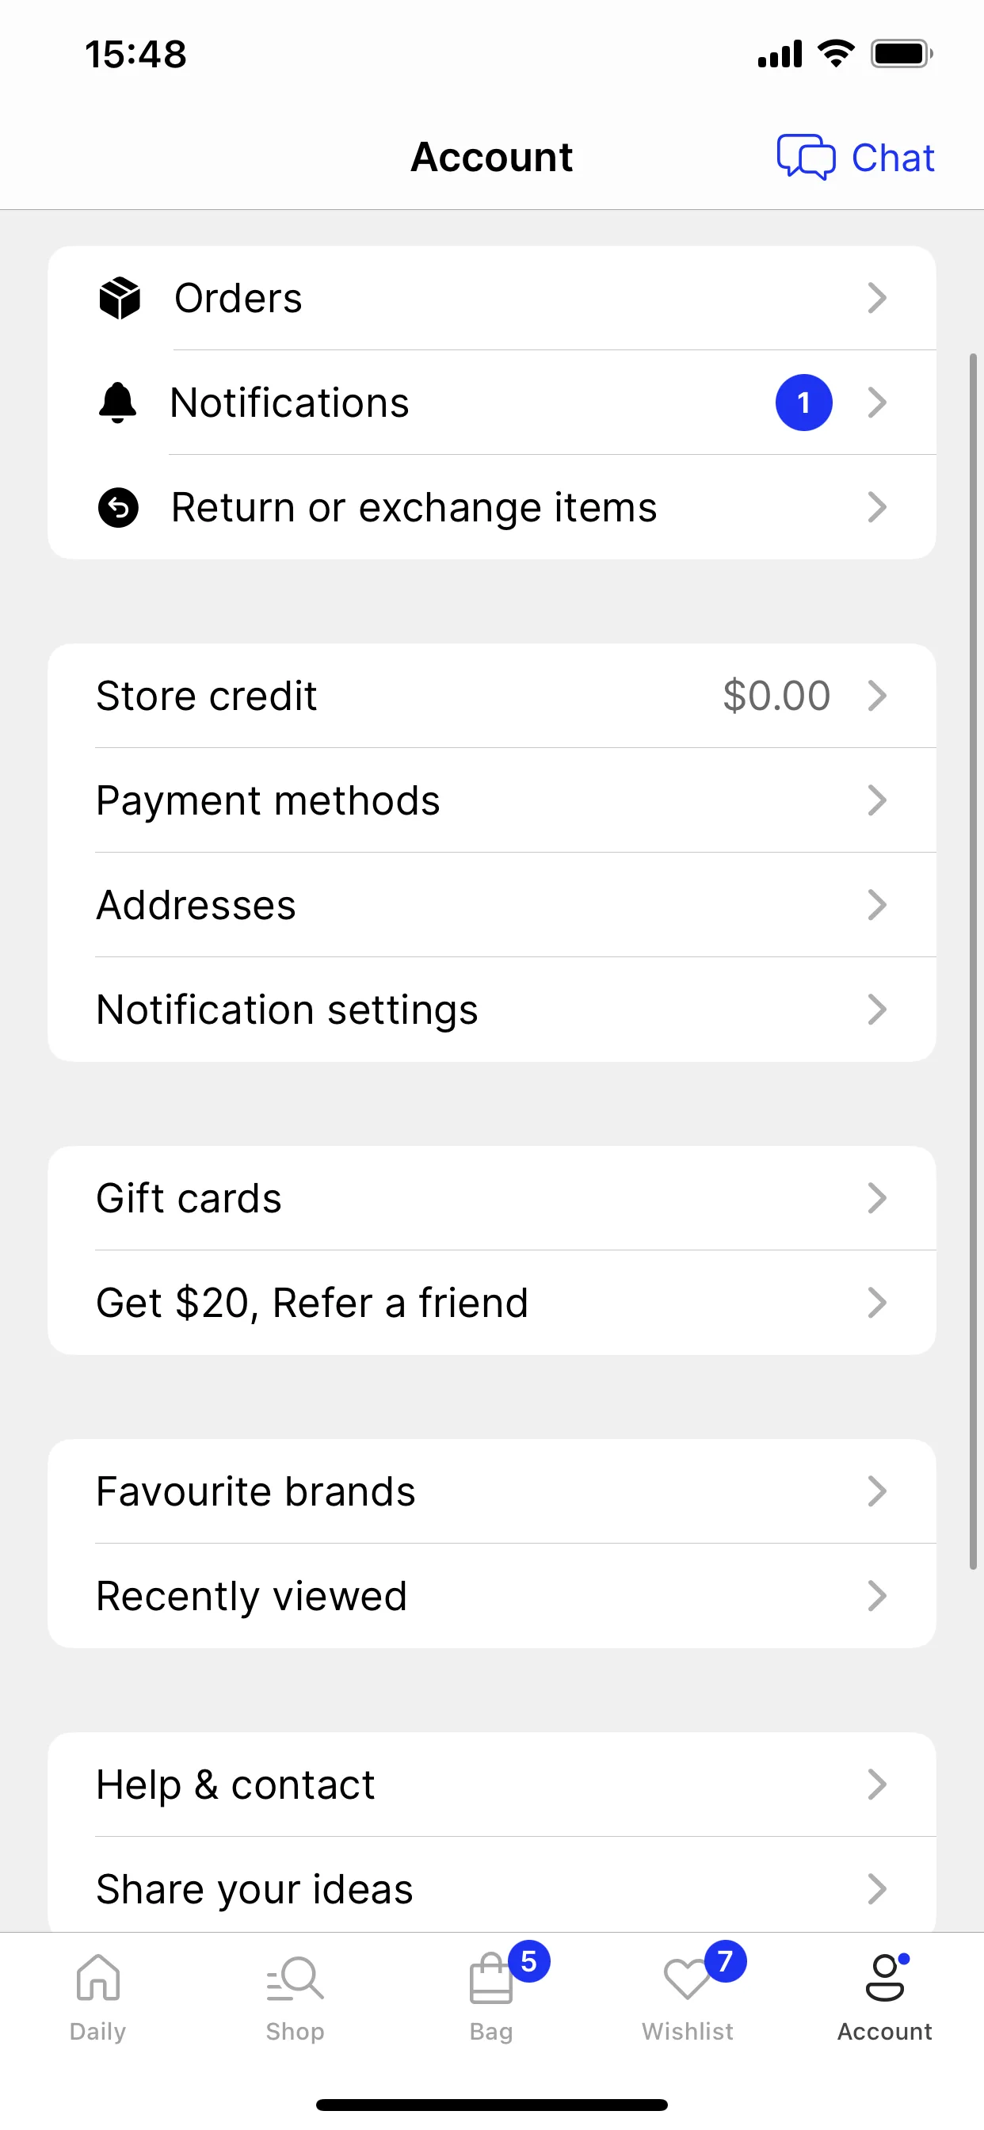Expand Payment methods via its chevron
The height and width of the screenshot is (2130, 984).
pyautogui.click(x=877, y=800)
